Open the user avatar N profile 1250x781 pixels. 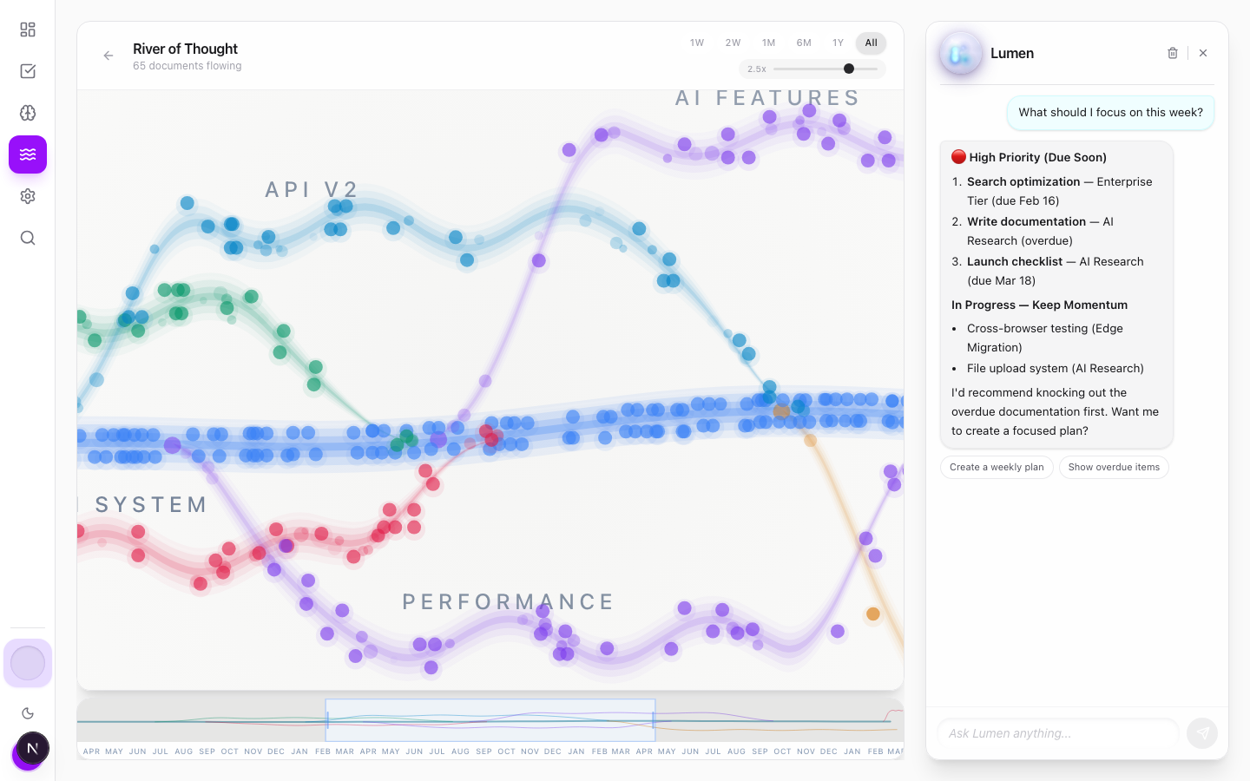(x=32, y=748)
